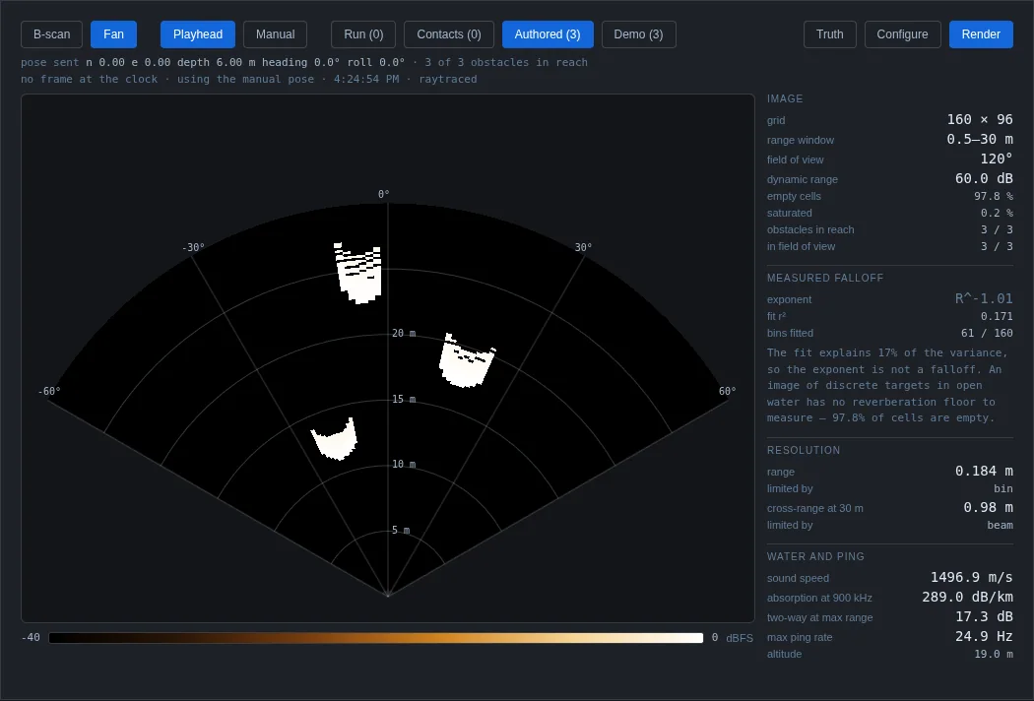This screenshot has width=1034, height=701.
Task: Click the dBFS color scale bar
Action: pos(376,638)
